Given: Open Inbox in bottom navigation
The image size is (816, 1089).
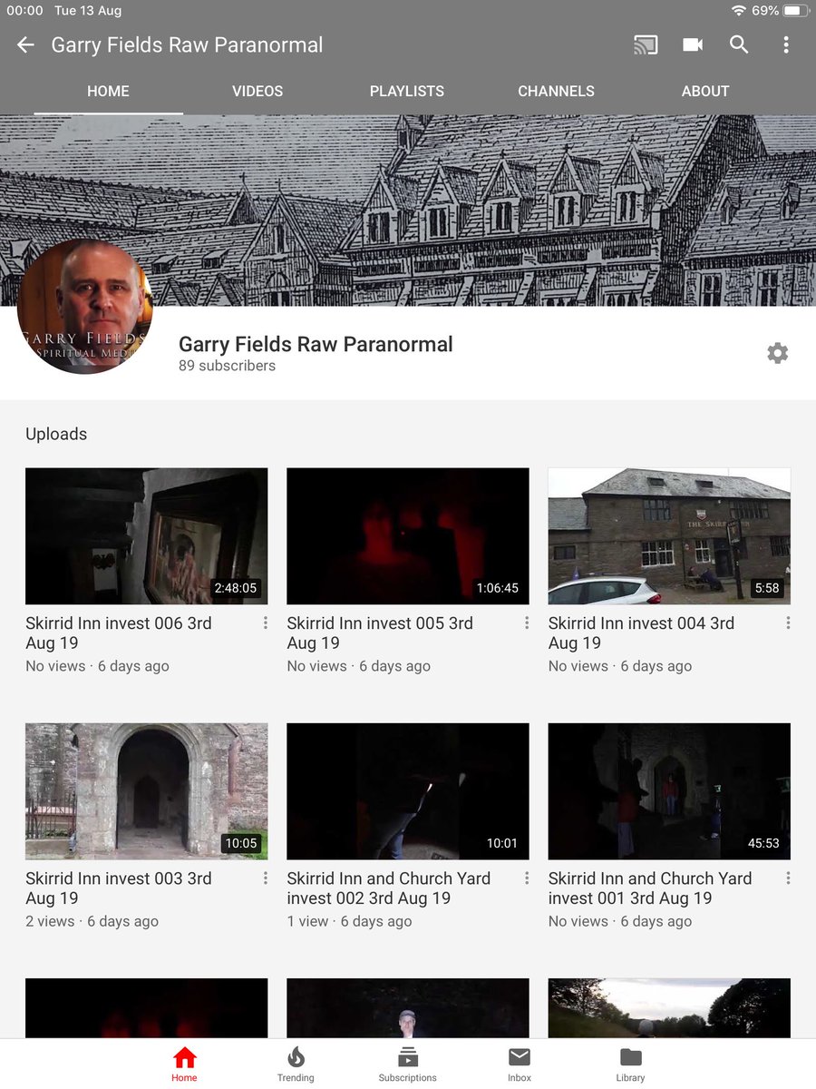Looking at the screenshot, I should coord(520,1064).
